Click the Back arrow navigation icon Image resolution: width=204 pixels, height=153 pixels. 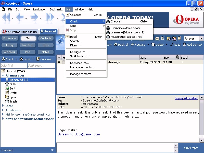click(x=20, y=17)
